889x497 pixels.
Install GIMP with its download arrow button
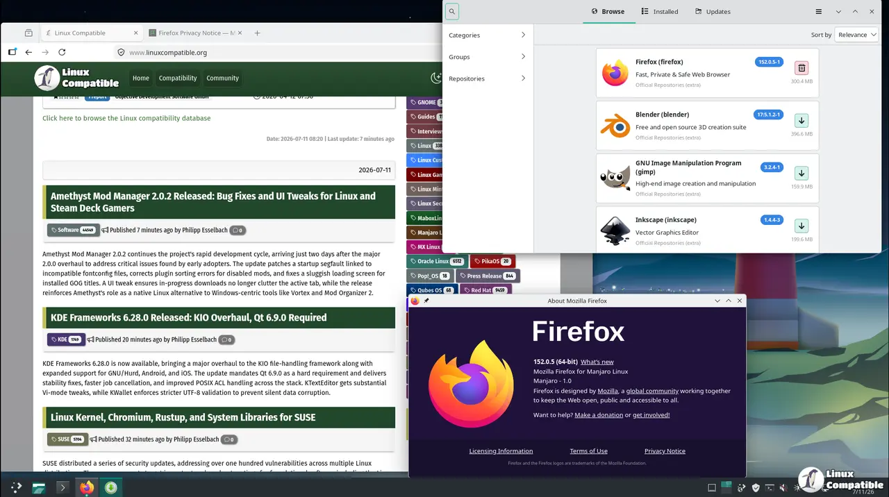[x=801, y=174]
